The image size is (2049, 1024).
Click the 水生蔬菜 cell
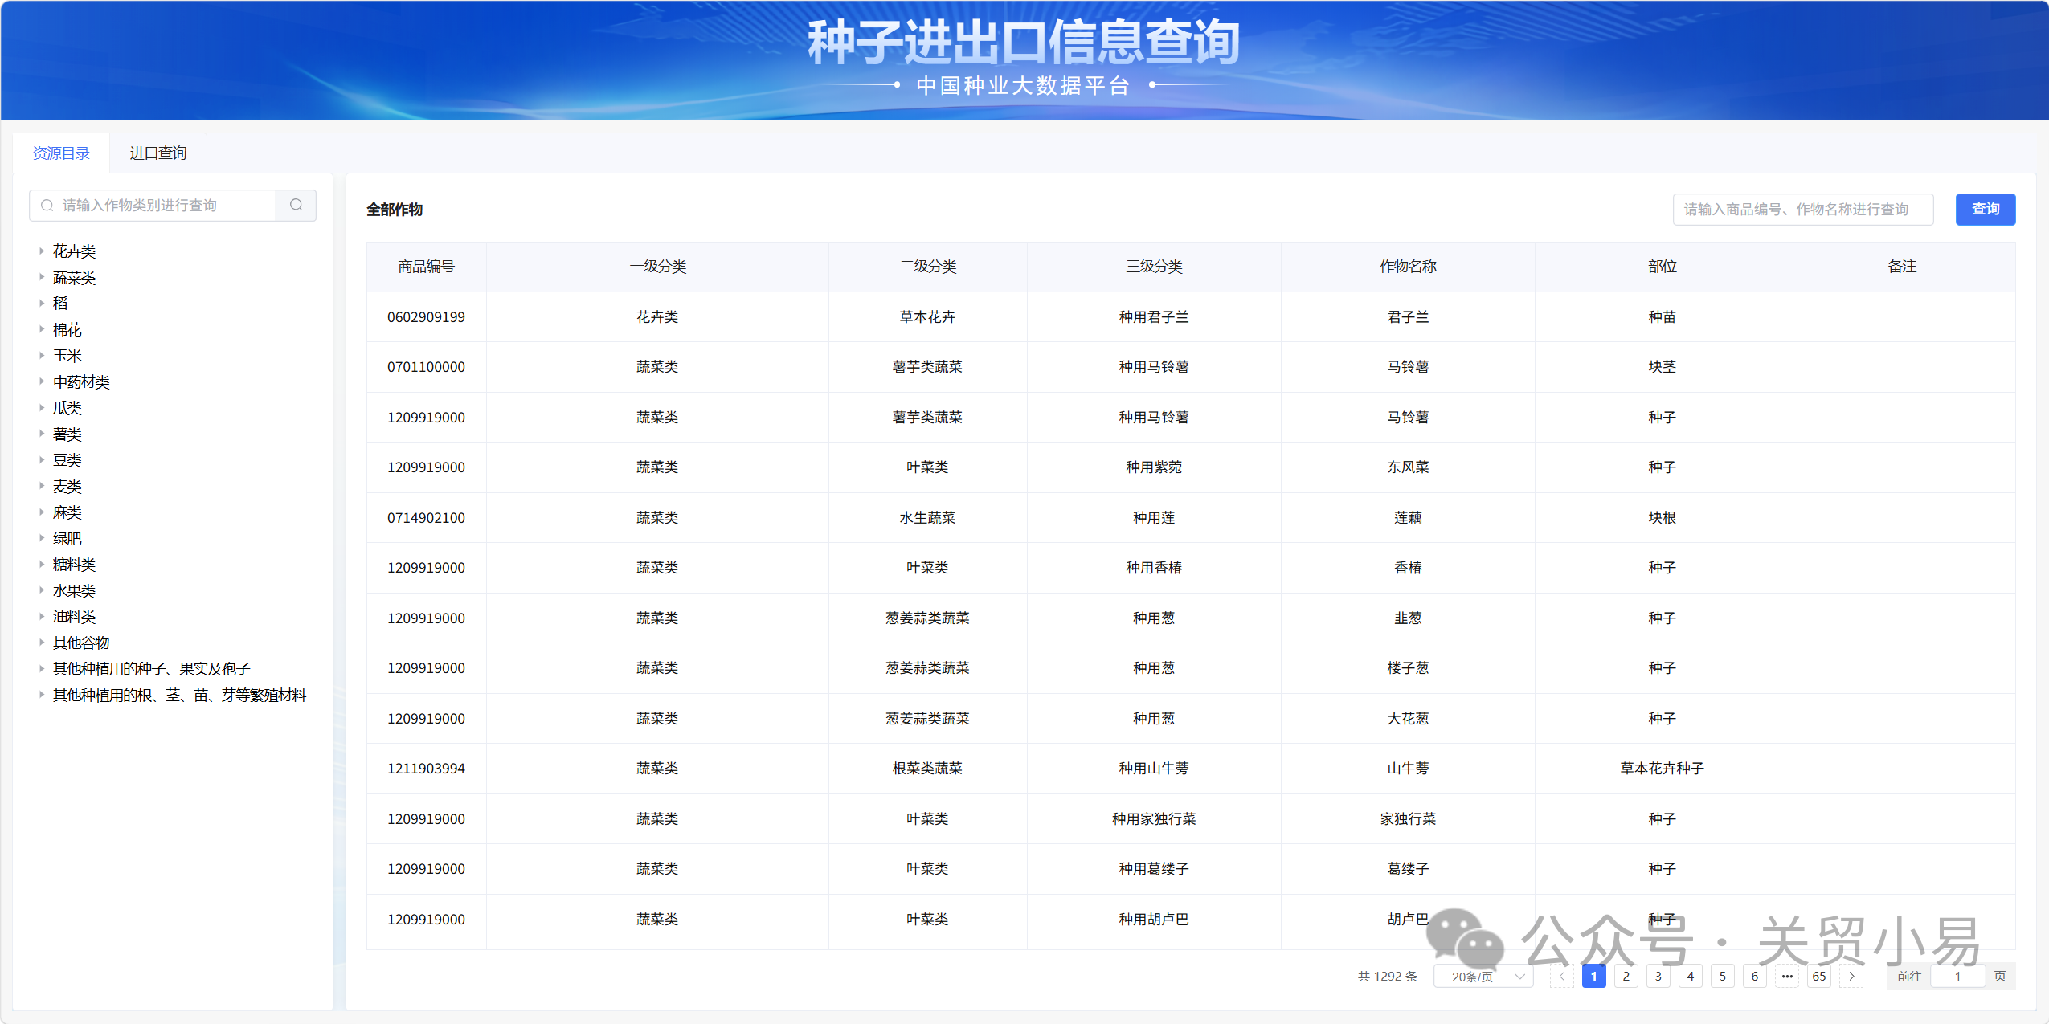coord(928,518)
